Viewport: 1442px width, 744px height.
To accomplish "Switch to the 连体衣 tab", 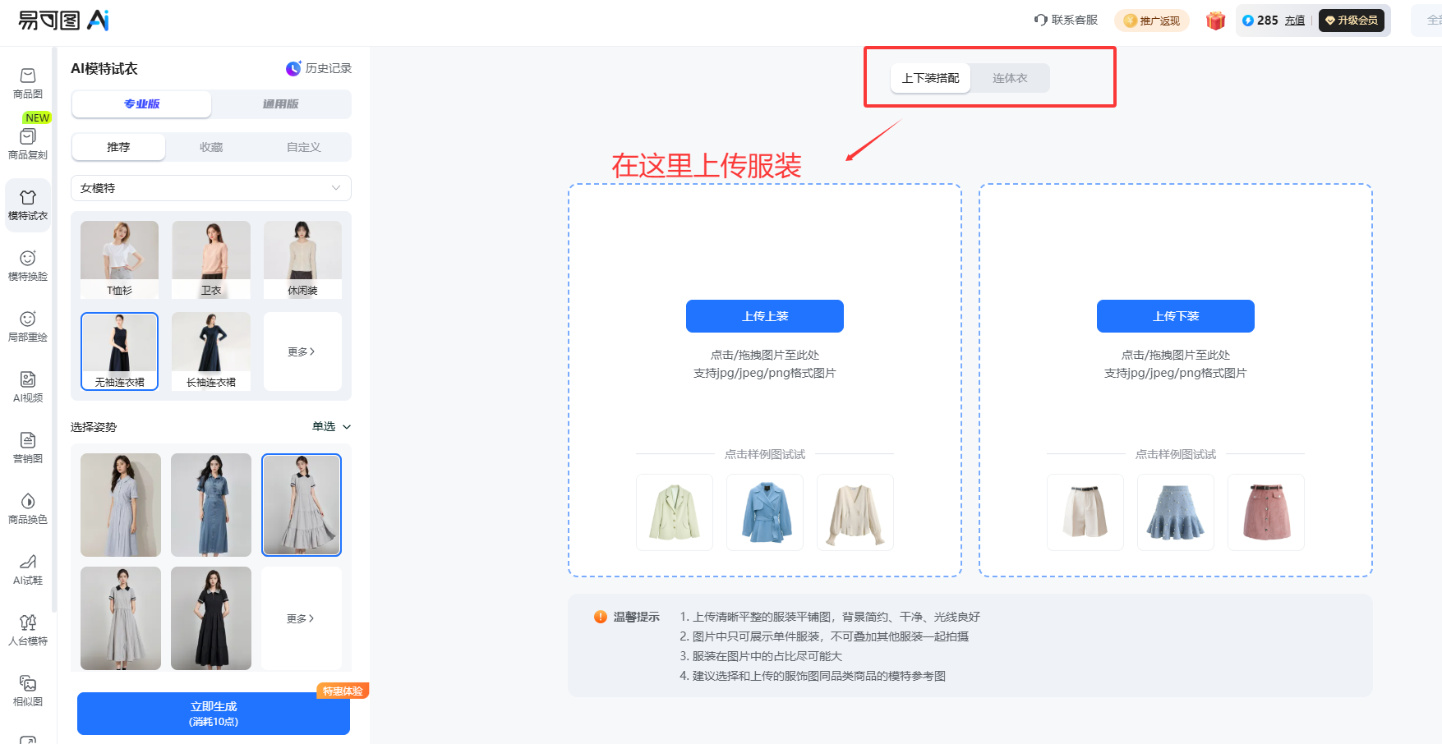I will click(1010, 78).
